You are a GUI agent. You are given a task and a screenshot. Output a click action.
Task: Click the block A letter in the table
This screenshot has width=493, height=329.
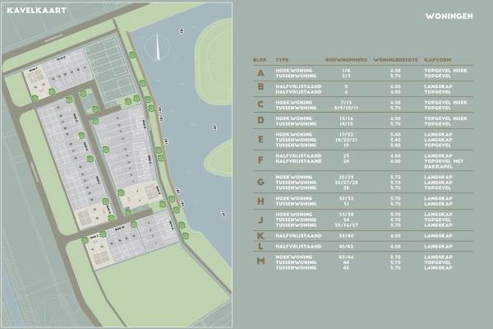(x=260, y=73)
